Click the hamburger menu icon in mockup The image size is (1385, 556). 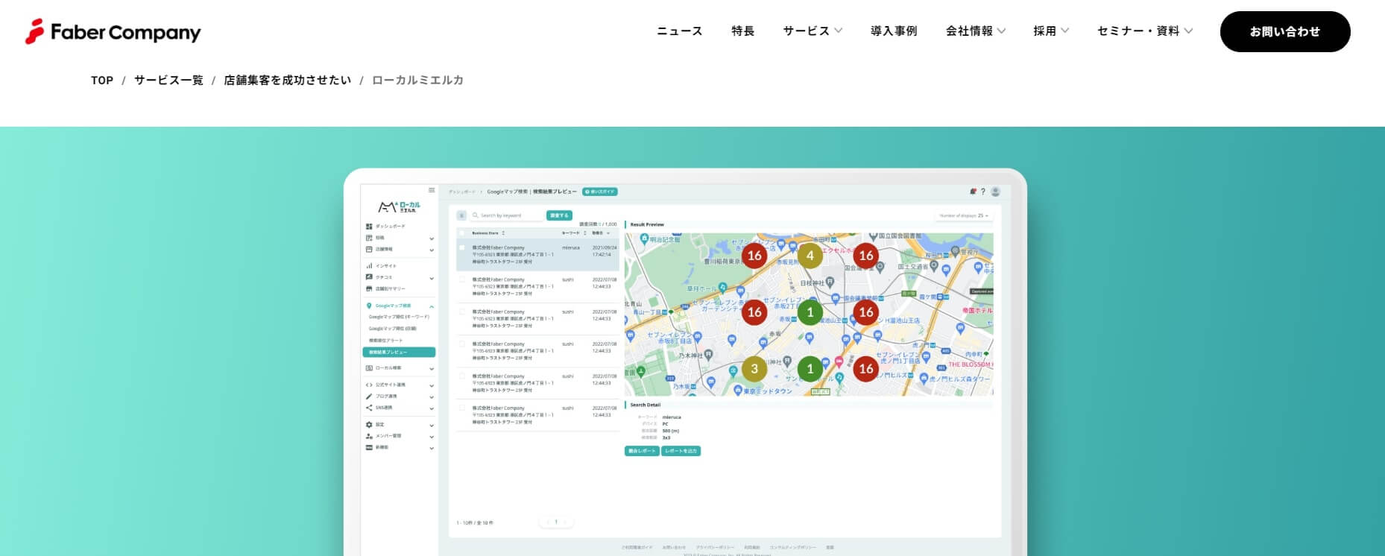click(x=432, y=190)
